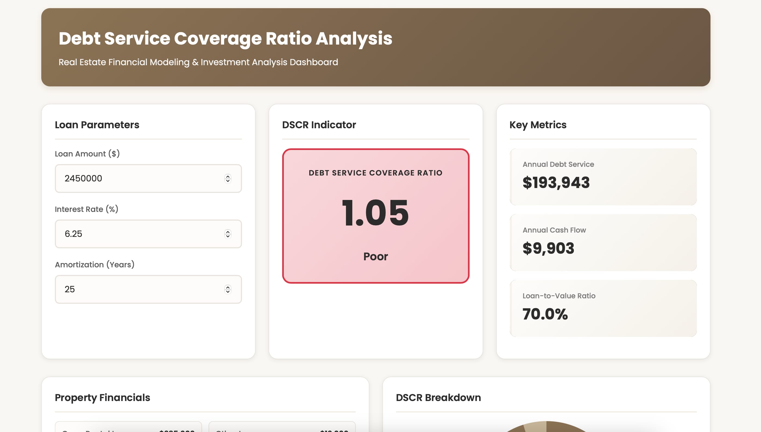Screen dimensions: 761x432
Task: Decrease Interest Rate with the down stepper arrow
Action: pyautogui.click(x=228, y=236)
